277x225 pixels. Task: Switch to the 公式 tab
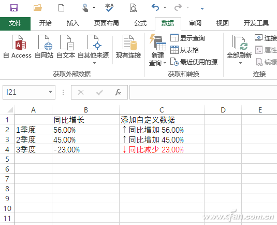click(x=140, y=23)
